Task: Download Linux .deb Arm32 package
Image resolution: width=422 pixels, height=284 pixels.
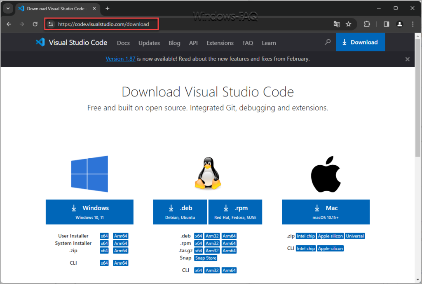Action: (x=212, y=236)
